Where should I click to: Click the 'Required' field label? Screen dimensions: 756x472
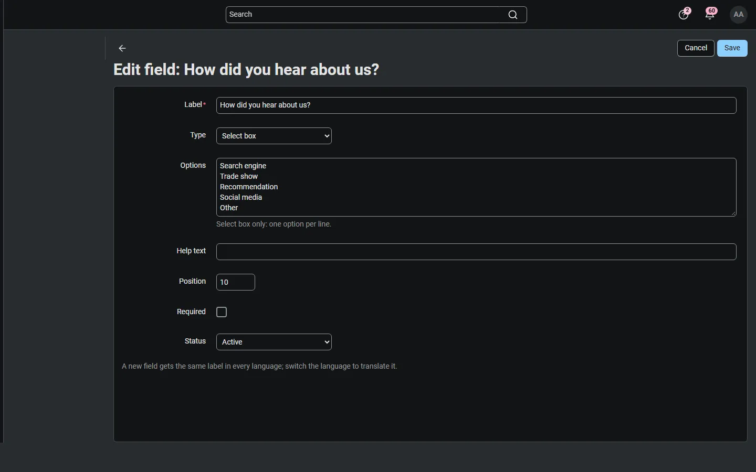(191, 312)
